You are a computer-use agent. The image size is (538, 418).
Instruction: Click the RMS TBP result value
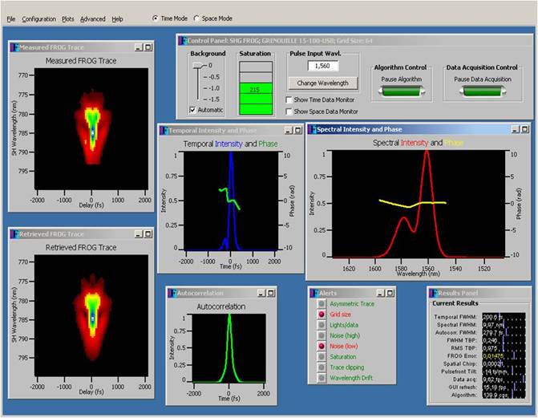tap(504, 348)
